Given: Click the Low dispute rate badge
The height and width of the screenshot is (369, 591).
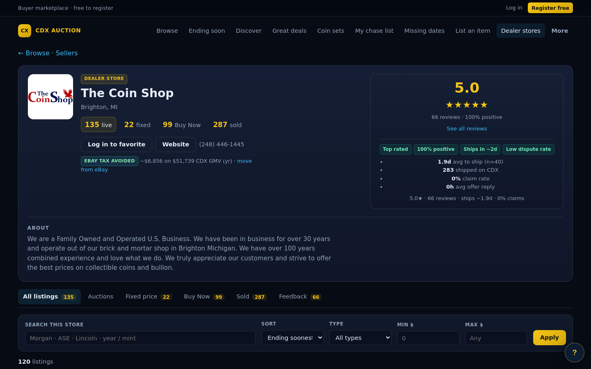Looking at the screenshot, I should click(529, 149).
